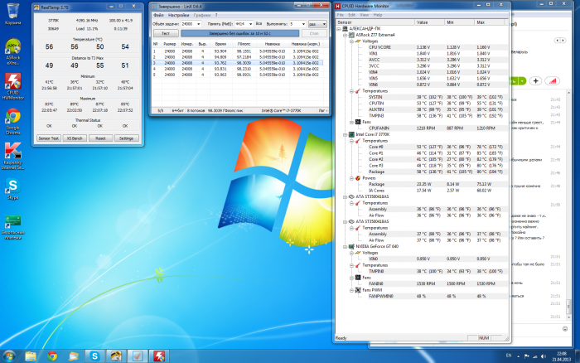Screen dimensions: 580x363
Task: Collapse the АЛЕКСАНДР-ПК root node
Action: tap(338, 28)
